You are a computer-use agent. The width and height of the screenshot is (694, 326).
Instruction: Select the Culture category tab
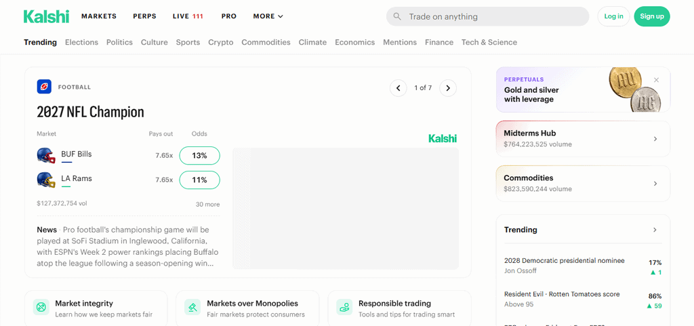click(155, 43)
